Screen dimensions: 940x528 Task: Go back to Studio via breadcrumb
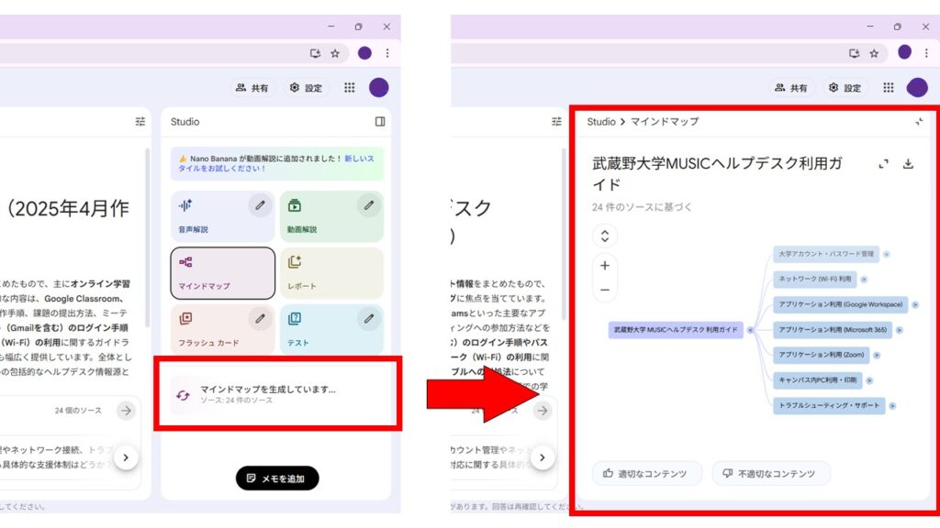(601, 121)
